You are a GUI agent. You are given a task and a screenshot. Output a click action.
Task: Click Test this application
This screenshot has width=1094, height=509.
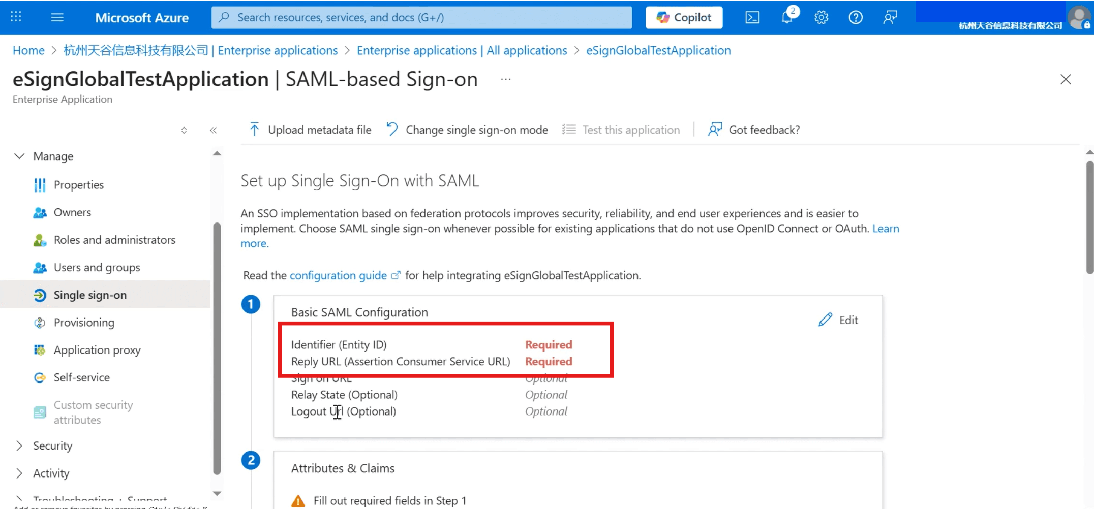[x=621, y=130]
